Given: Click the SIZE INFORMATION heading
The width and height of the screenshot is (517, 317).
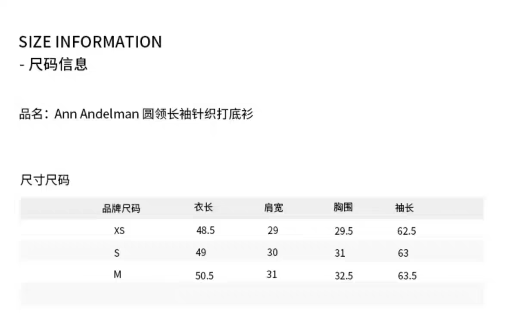Looking at the screenshot, I should (90, 42).
